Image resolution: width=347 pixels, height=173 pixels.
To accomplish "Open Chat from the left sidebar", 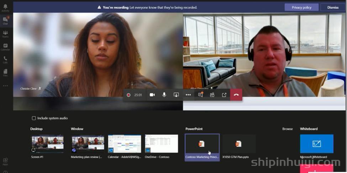I will coord(5,21).
